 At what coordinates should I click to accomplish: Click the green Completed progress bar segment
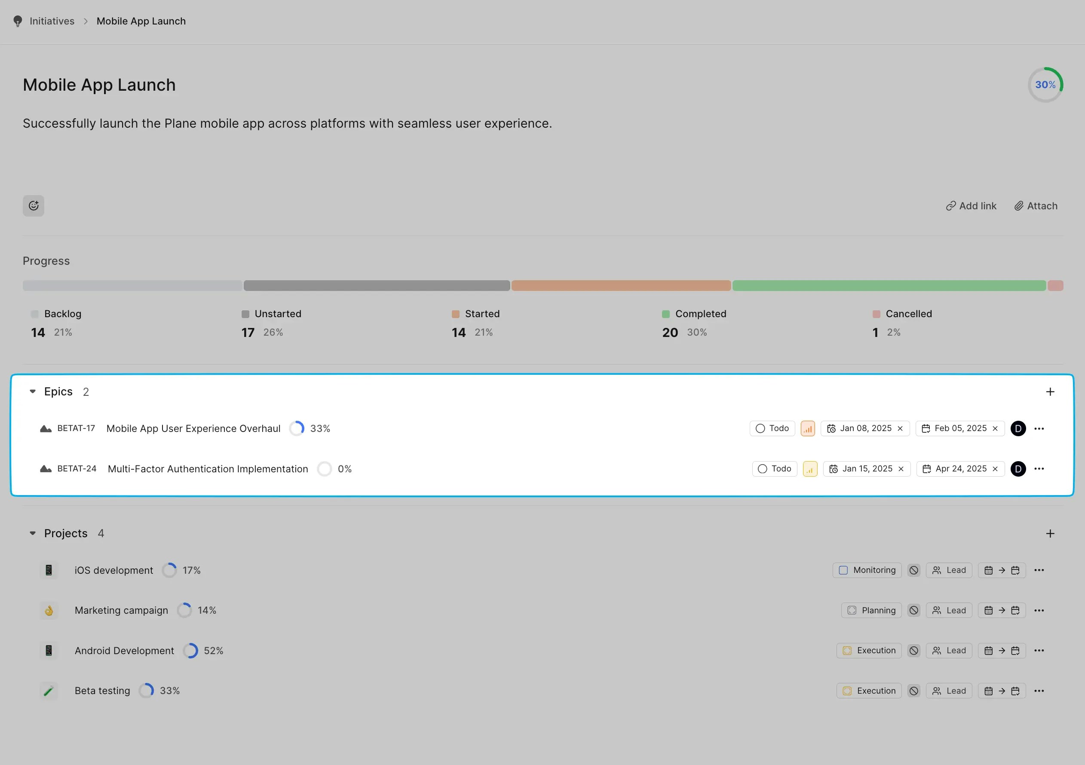click(889, 285)
